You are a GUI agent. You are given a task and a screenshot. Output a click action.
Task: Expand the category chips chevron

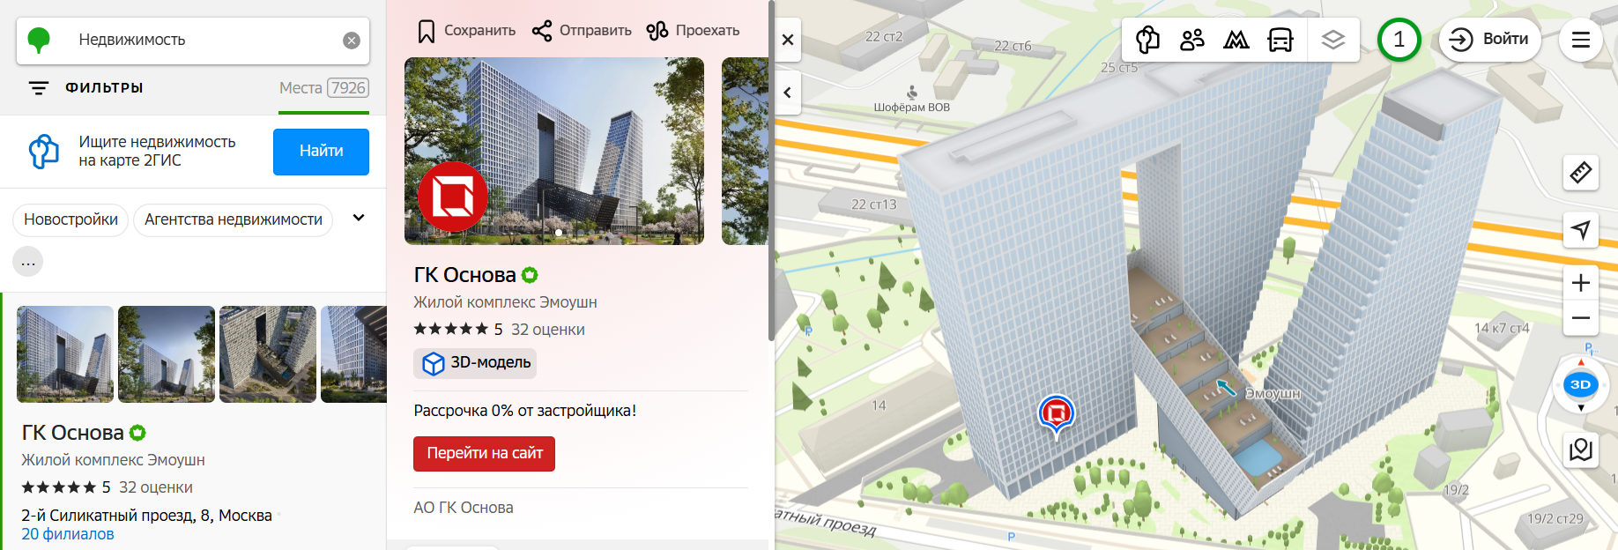click(359, 218)
